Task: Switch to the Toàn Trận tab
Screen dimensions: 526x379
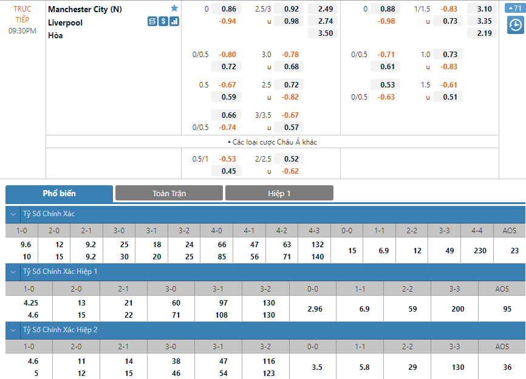Action: pyautogui.click(x=169, y=193)
